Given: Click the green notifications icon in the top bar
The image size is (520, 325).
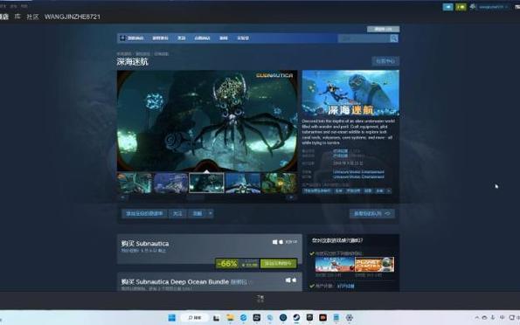Looking at the screenshot, I should coord(461,7).
